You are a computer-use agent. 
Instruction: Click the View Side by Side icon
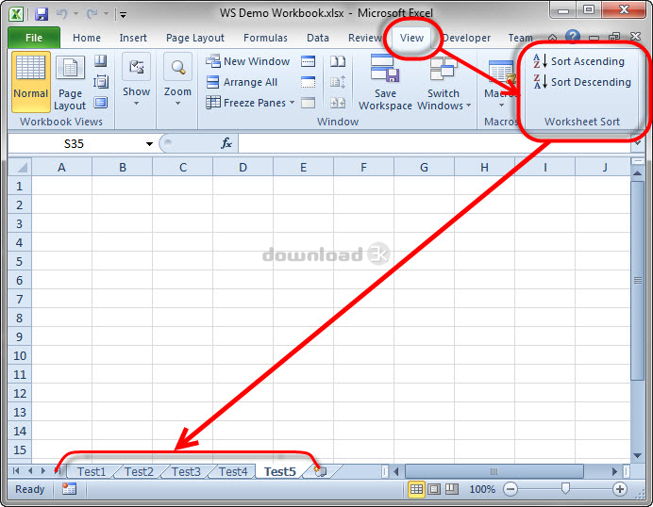point(338,61)
